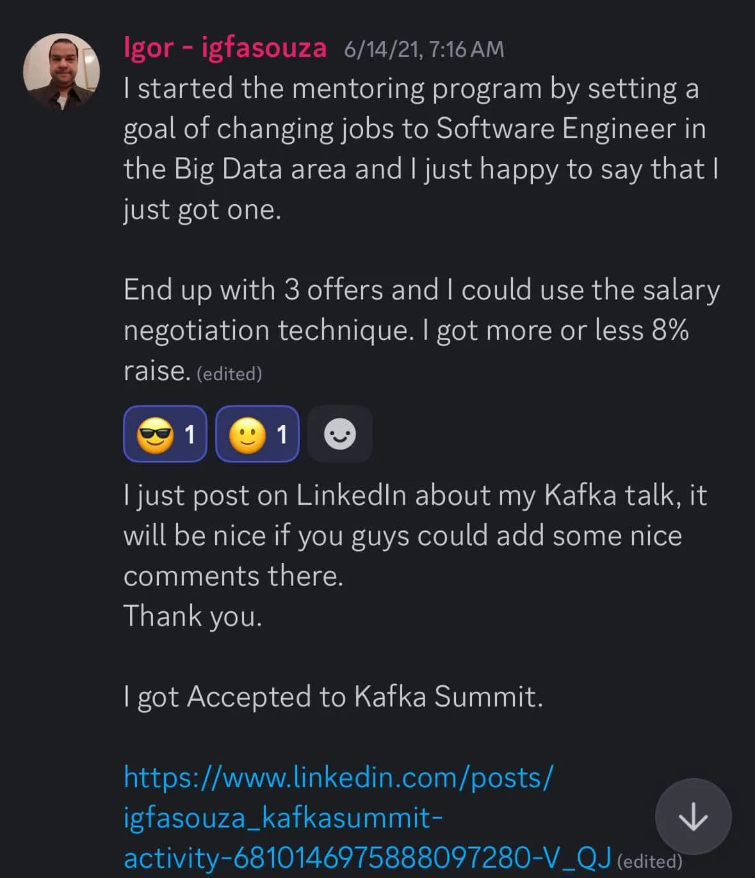Click the (edited) label after "raise."
This screenshot has width=755, height=878.
(x=229, y=374)
